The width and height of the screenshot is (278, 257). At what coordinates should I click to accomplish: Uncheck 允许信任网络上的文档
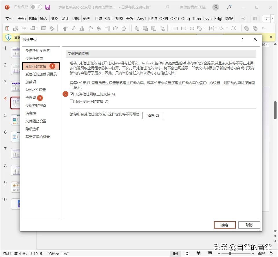(72, 94)
